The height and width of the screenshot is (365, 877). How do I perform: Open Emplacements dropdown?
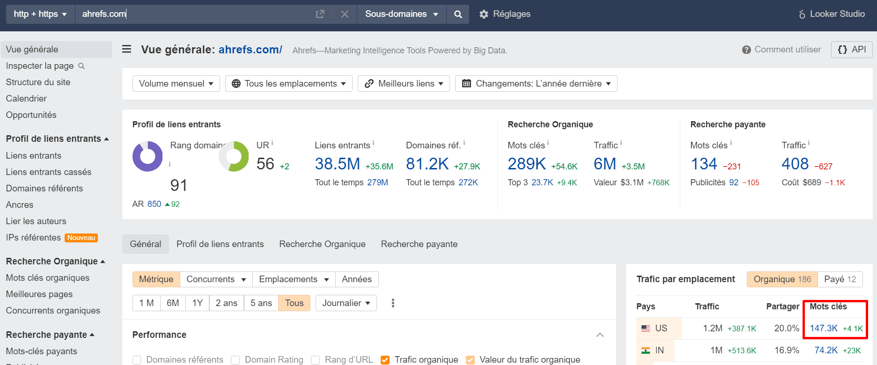[x=294, y=279]
